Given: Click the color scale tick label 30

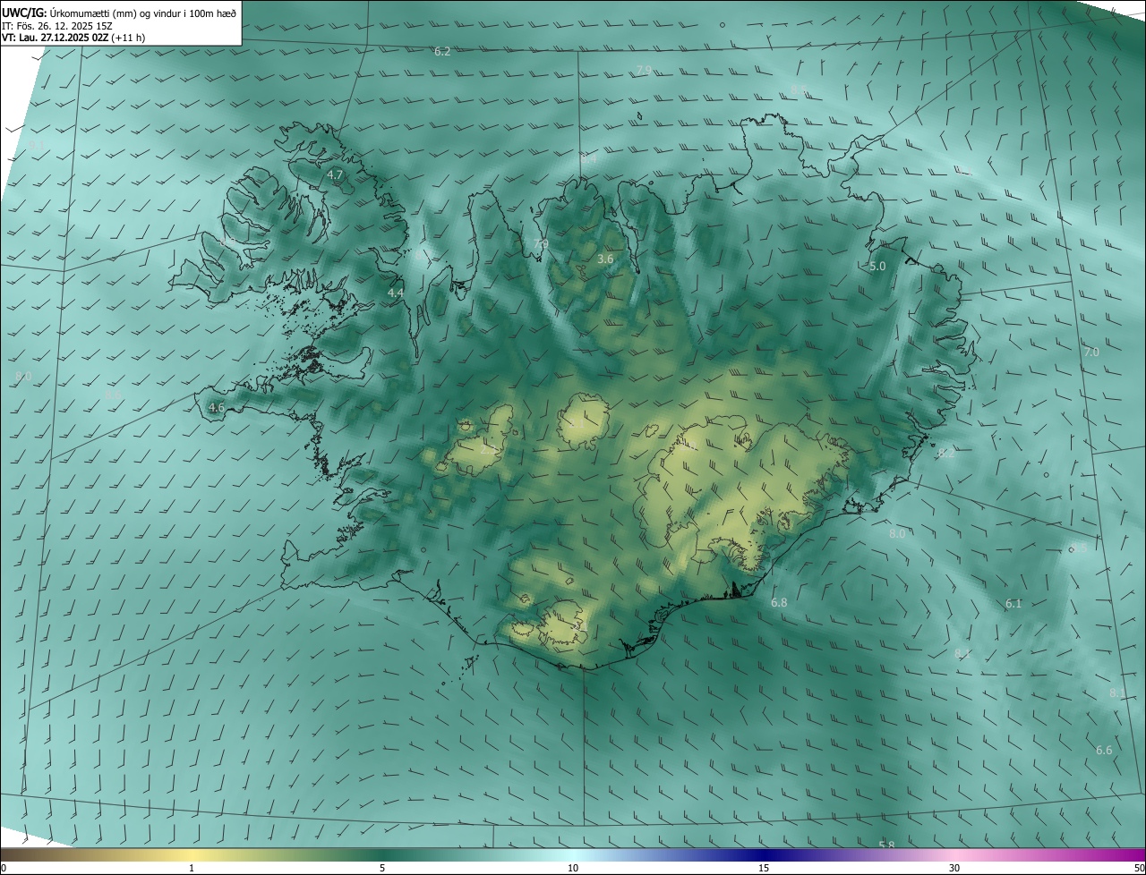Looking at the screenshot, I should [x=954, y=868].
